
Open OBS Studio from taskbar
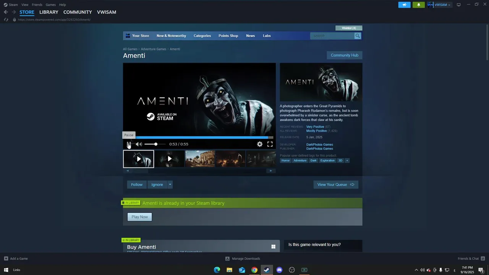point(292,270)
